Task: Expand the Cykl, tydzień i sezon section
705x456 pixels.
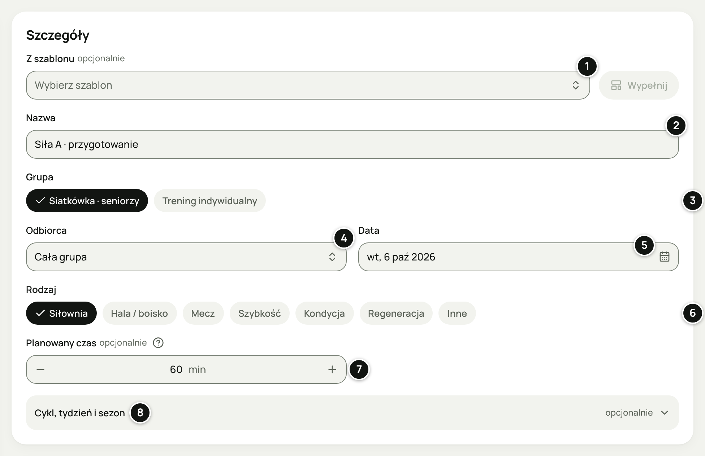Action: tap(352, 413)
